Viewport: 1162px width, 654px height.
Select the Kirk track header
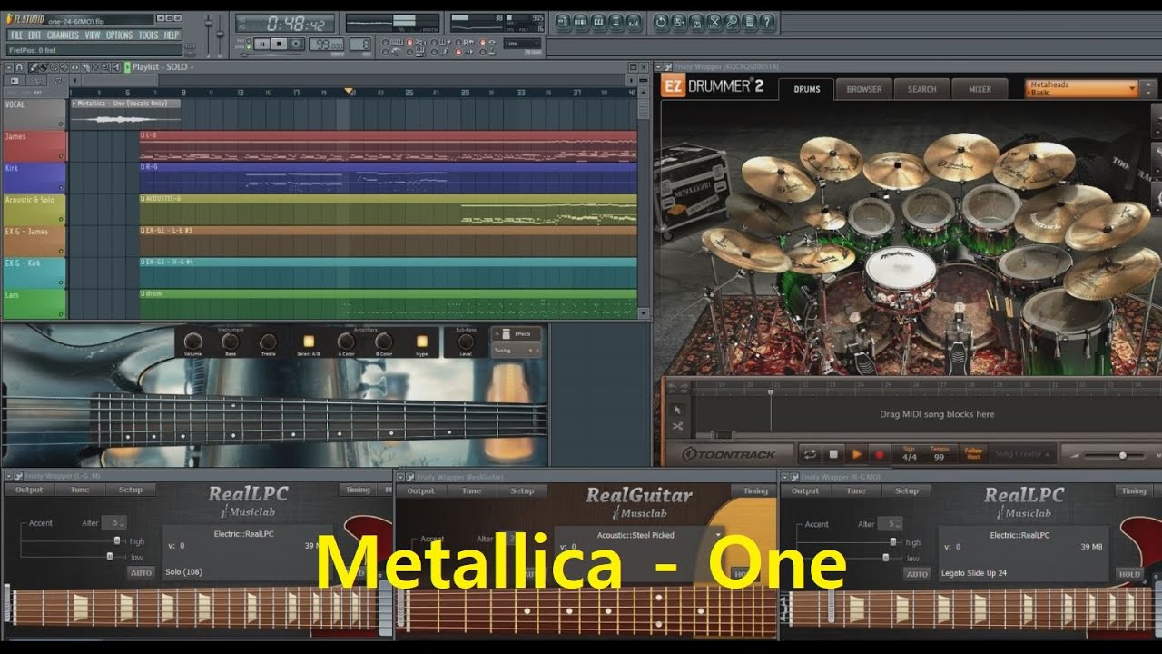34,177
